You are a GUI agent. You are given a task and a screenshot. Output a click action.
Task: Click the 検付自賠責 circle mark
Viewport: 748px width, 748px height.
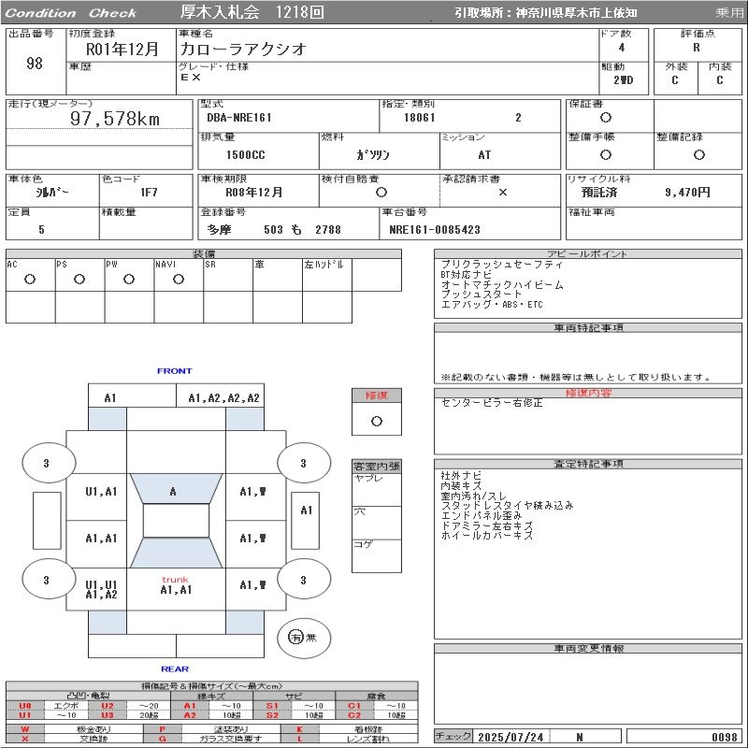381,193
